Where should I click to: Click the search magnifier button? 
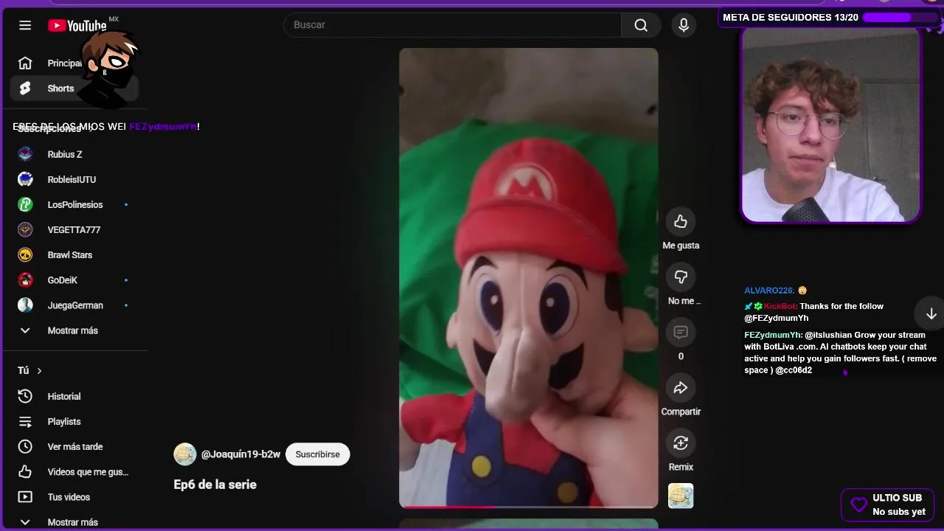pyautogui.click(x=641, y=25)
